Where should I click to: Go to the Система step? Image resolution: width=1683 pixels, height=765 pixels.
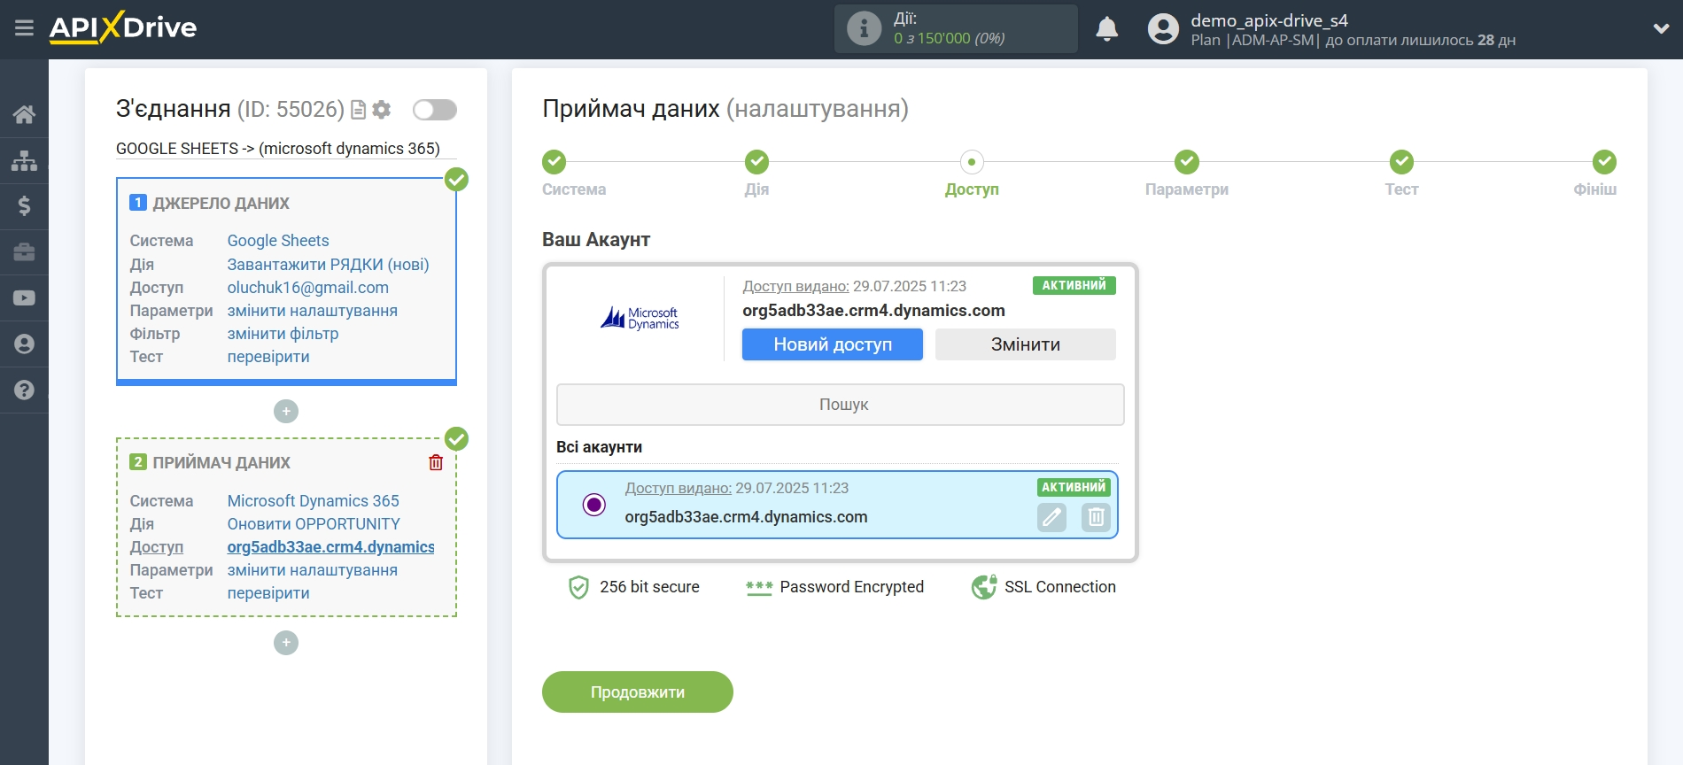pos(555,162)
